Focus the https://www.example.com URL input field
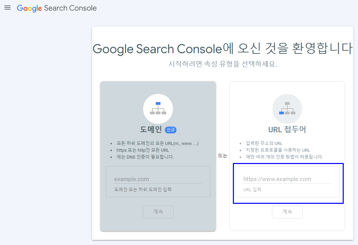The width and height of the screenshot is (358, 245). pos(287,179)
